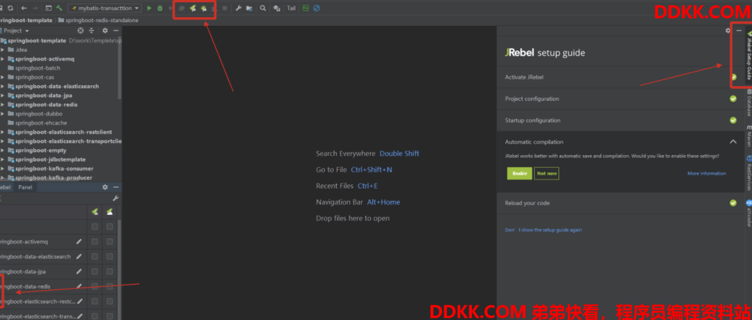
Task: Click locate/scroll-from-source icon in Project panel
Action: pos(81,31)
